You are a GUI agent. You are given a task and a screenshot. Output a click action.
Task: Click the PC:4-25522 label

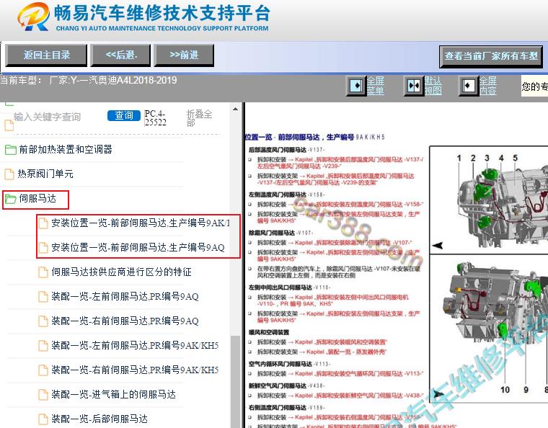156,118
